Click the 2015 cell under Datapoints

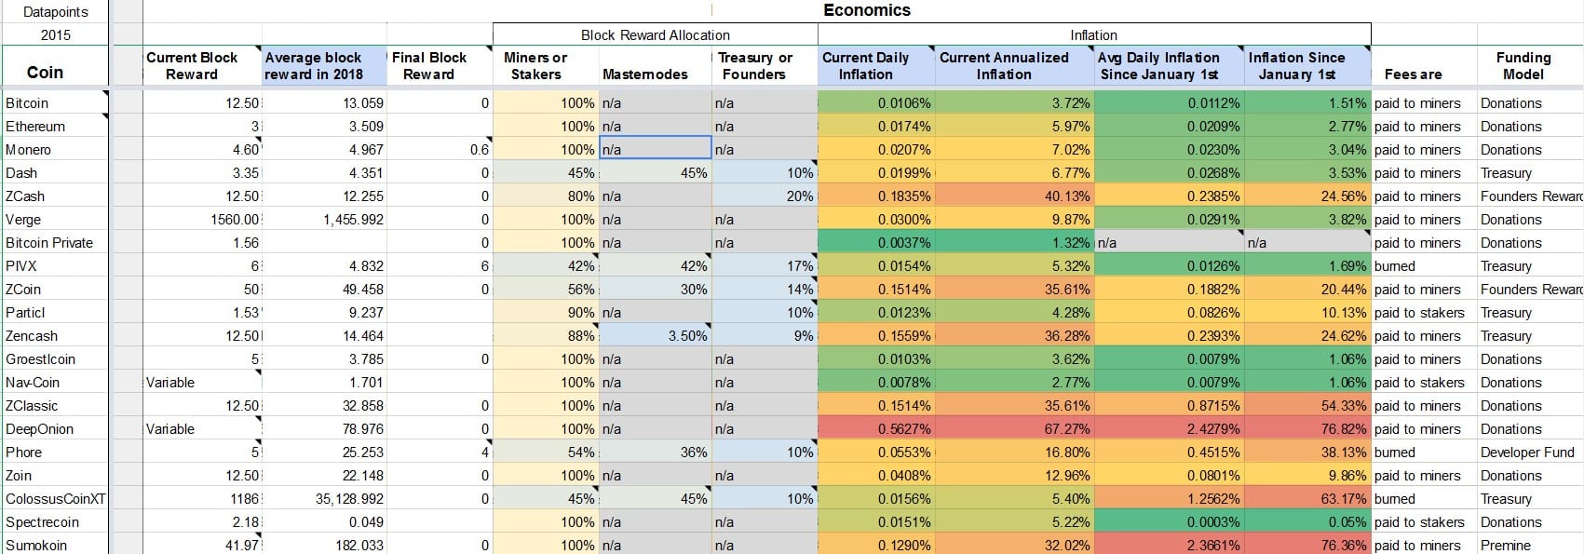point(55,34)
